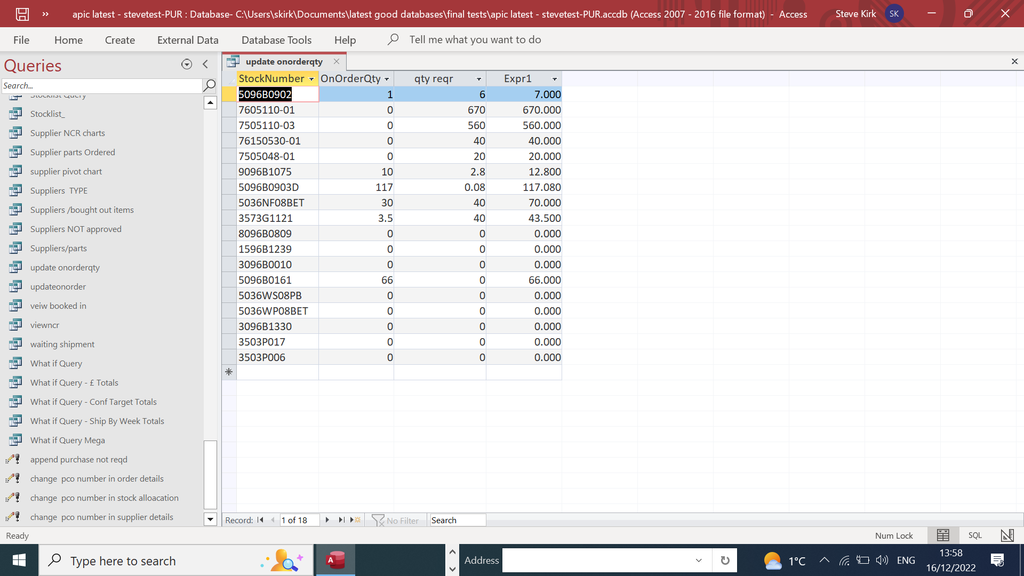The height and width of the screenshot is (576, 1024).
Task: Open the Home ribbon tab
Action: [68, 40]
